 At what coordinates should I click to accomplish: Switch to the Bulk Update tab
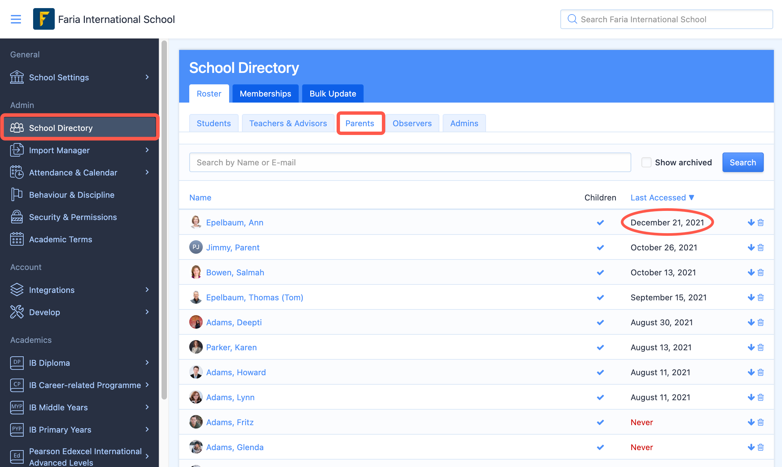coord(333,93)
